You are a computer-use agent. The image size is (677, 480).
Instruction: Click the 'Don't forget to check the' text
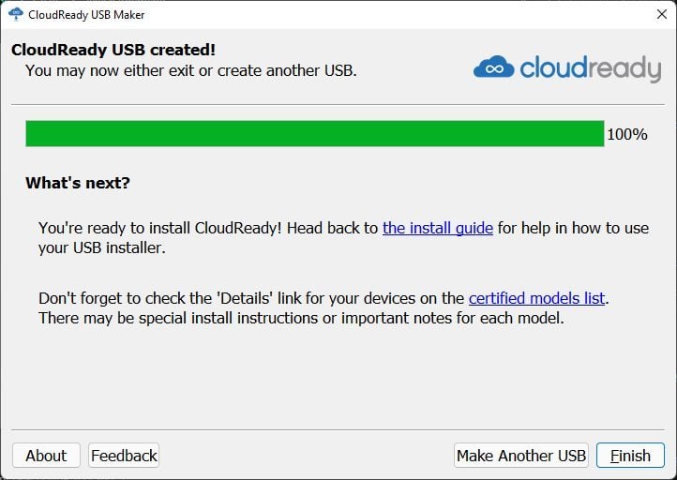(125, 298)
